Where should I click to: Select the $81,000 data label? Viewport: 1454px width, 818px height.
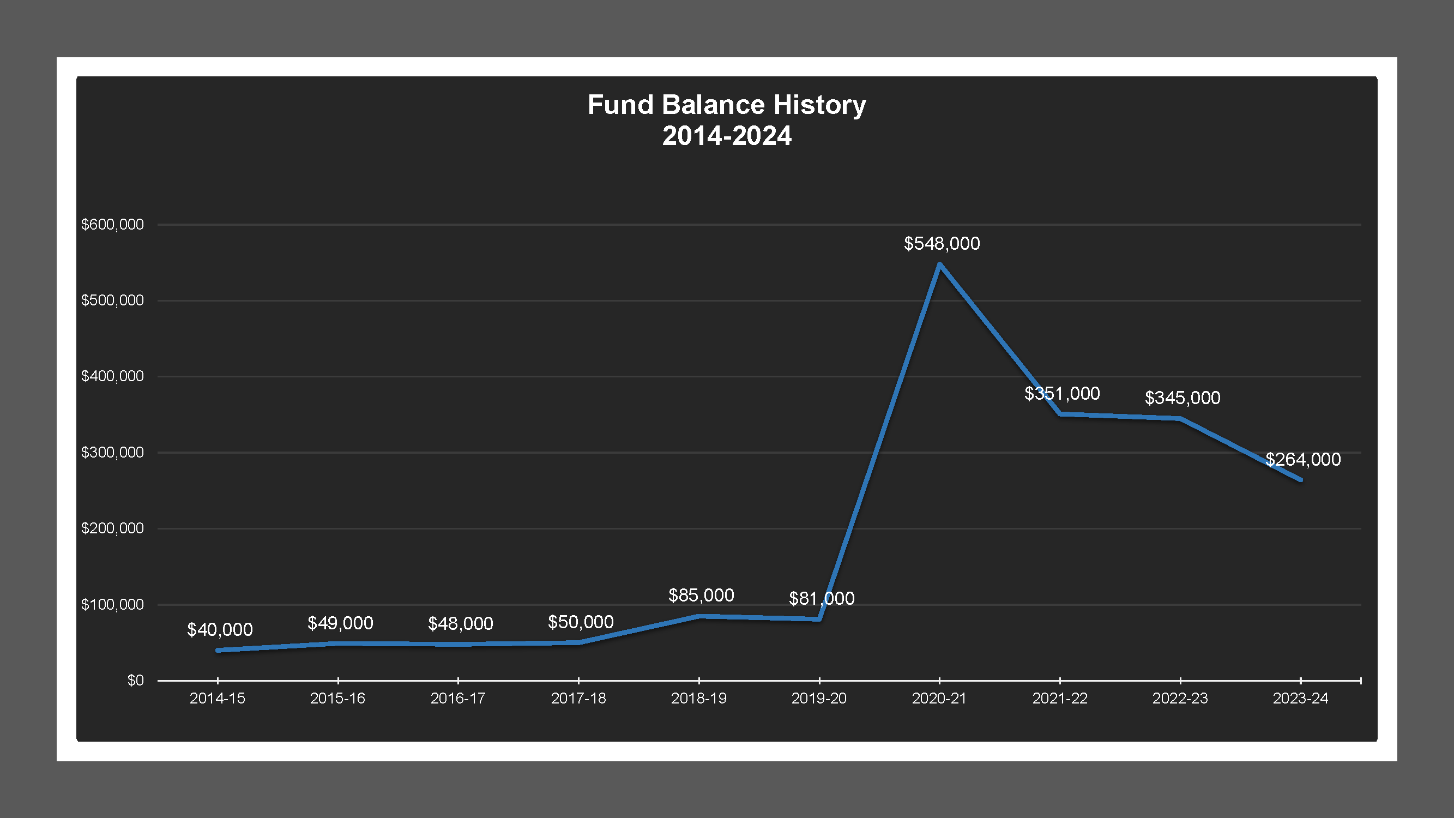pos(822,598)
